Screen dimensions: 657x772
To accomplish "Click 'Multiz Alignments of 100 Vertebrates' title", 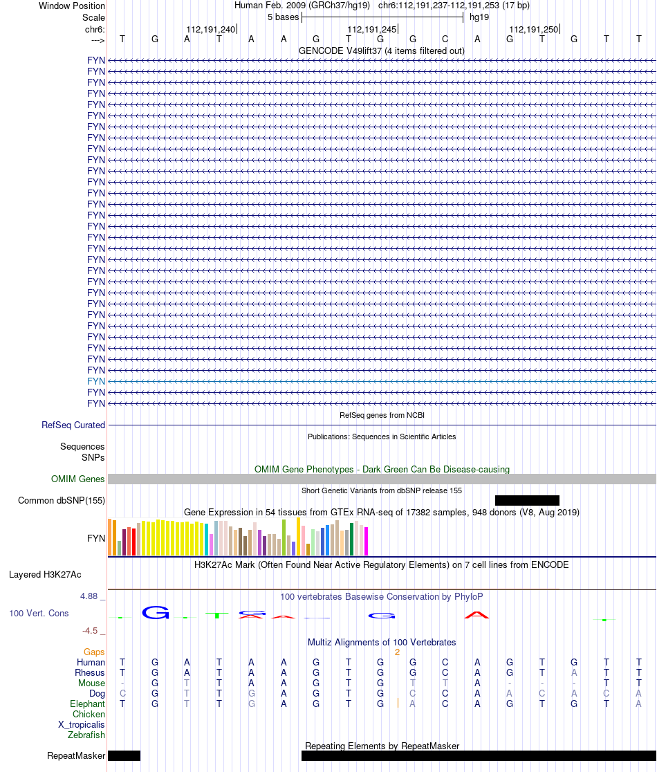I will pyautogui.click(x=381, y=642).
